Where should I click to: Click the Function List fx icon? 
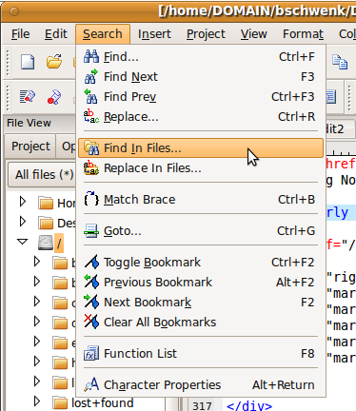pos(91,353)
